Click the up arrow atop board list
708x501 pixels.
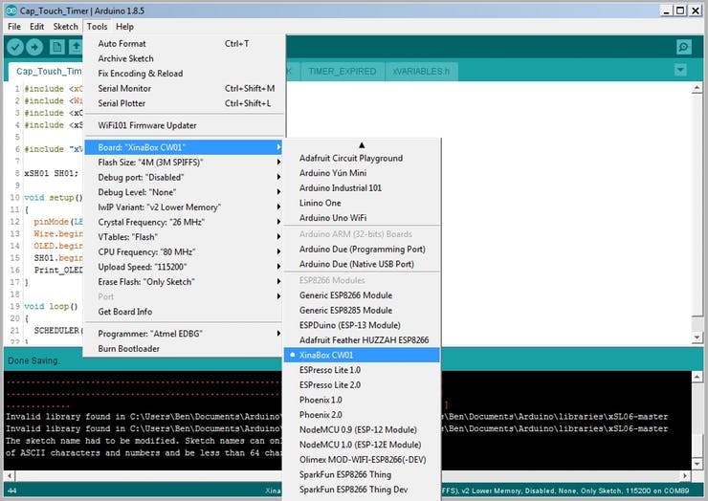pos(362,145)
